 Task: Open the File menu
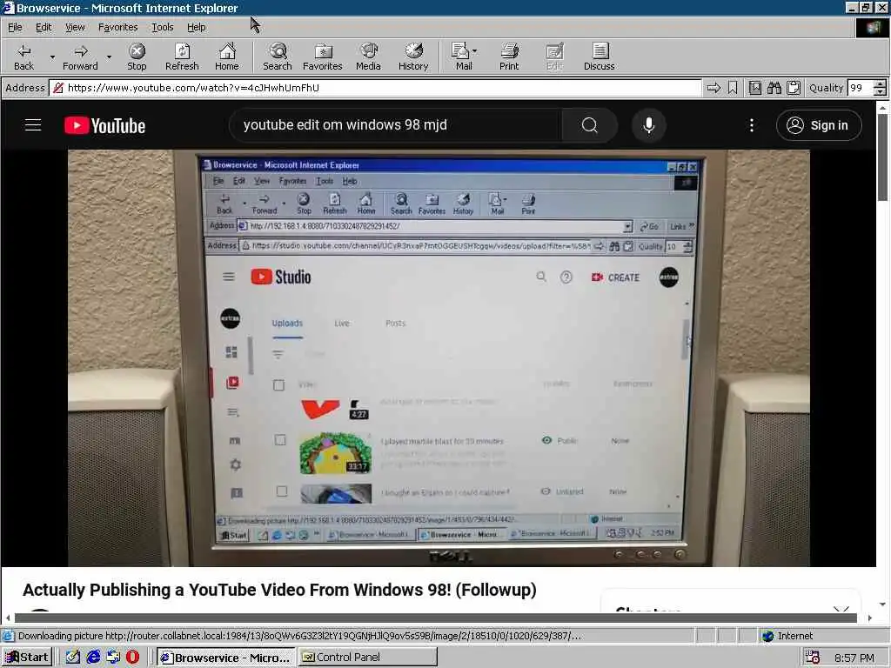click(x=15, y=27)
